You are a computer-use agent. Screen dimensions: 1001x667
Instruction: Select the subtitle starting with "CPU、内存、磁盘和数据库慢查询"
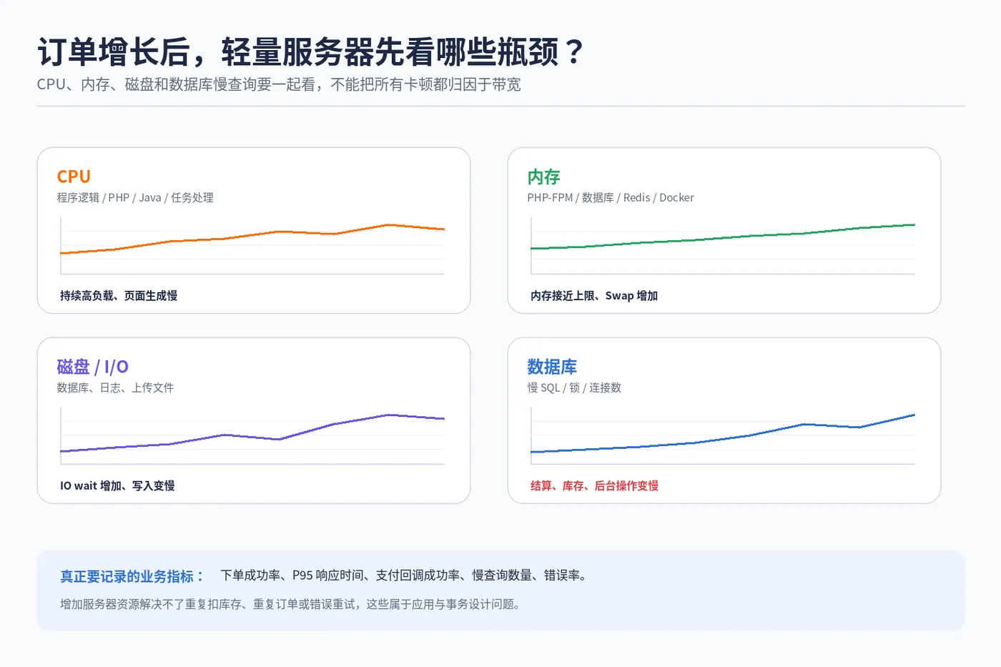(x=279, y=84)
